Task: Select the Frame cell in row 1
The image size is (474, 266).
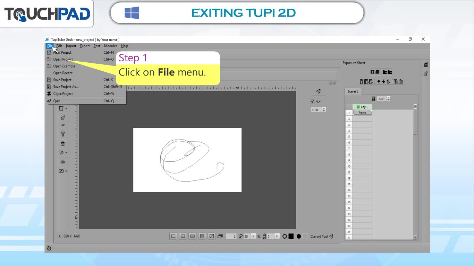Action: (362, 113)
